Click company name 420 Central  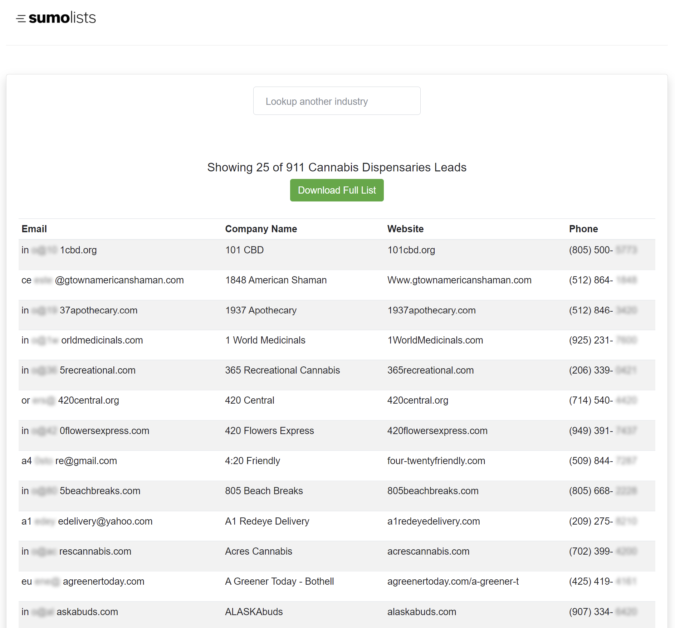tap(249, 400)
